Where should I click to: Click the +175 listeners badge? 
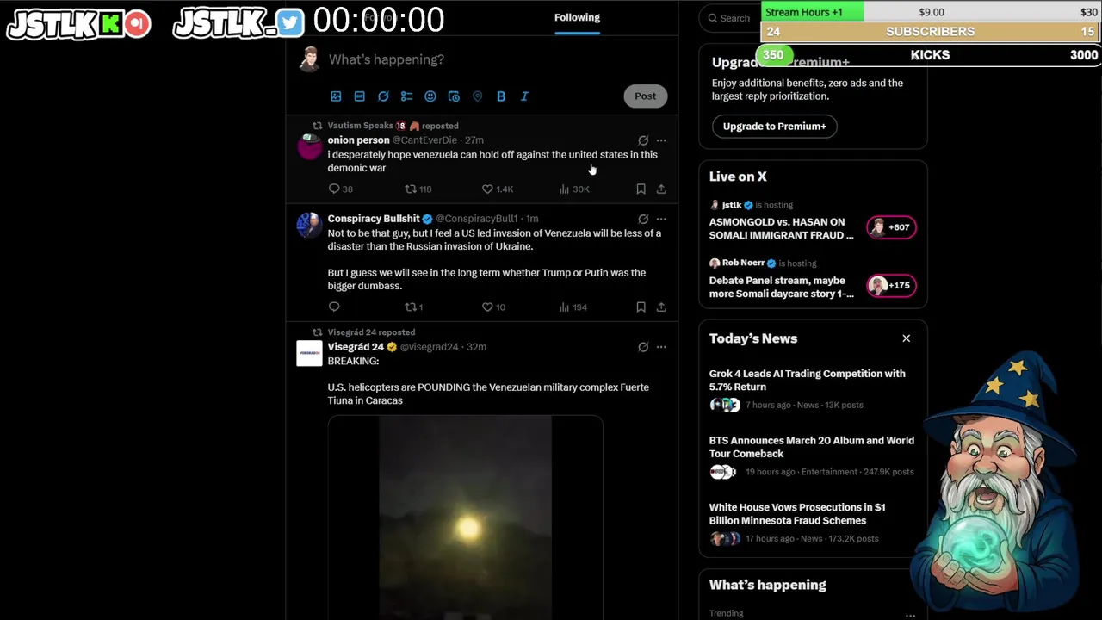click(891, 286)
